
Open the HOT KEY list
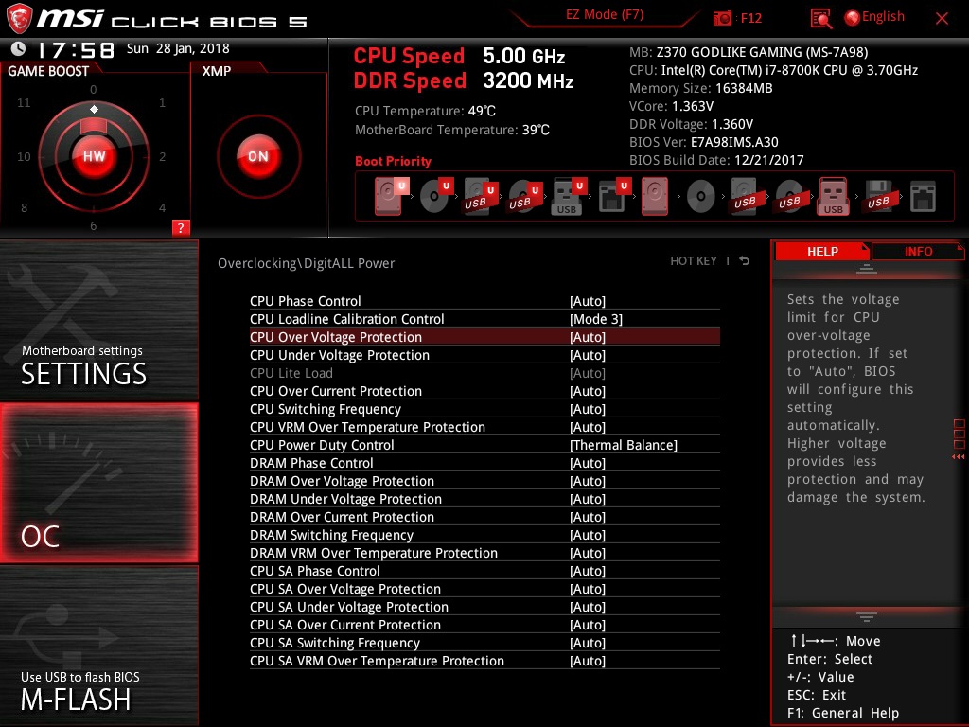pos(694,261)
